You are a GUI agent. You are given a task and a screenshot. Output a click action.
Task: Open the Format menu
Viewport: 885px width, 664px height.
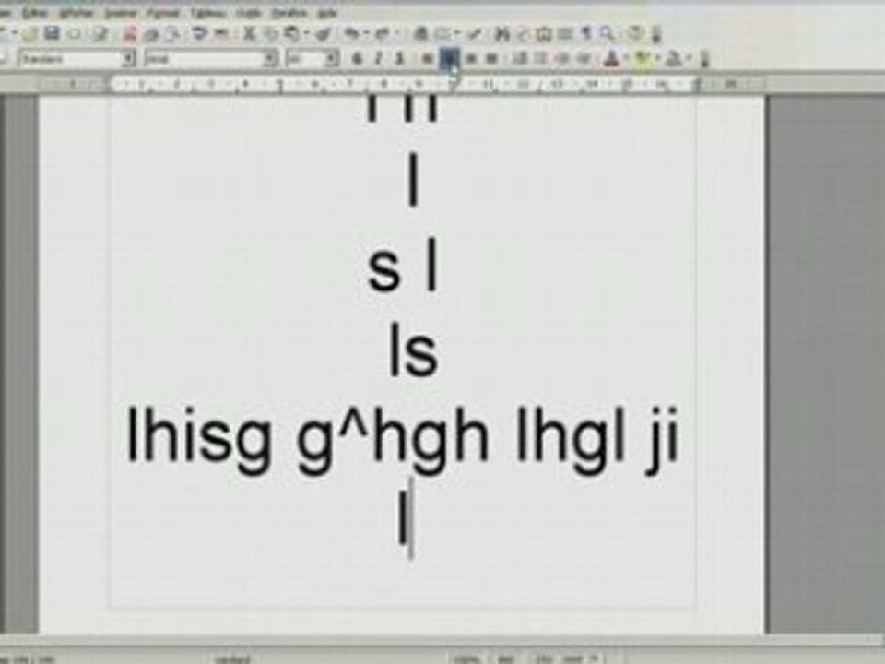tap(162, 12)
